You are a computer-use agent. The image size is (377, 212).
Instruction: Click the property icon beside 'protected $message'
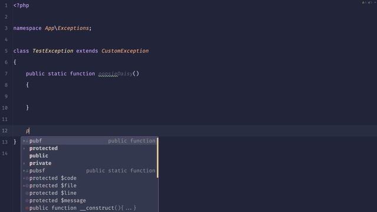27,201
